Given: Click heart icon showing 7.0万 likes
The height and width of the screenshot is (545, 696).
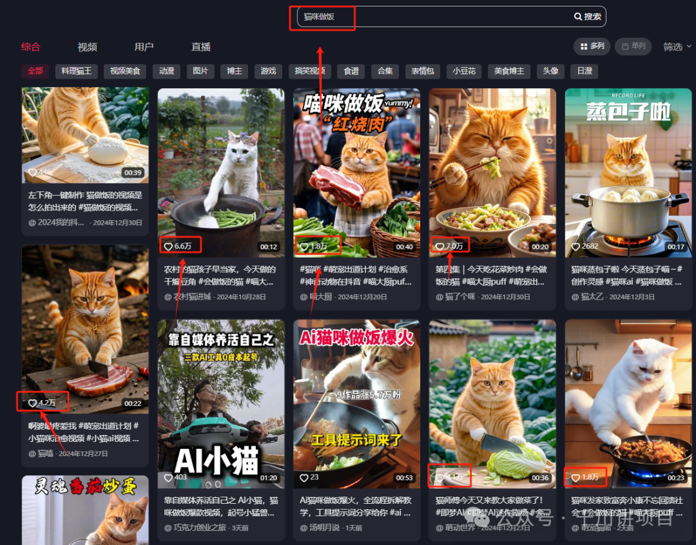Looking at the screenshot, I should click(440, 246).
